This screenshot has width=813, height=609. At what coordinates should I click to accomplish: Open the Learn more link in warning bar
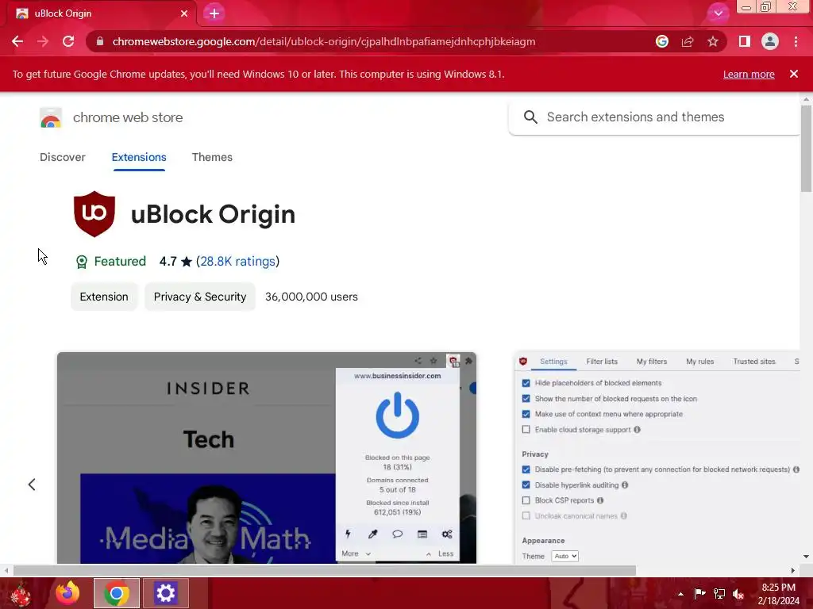[x=749, y=74]
